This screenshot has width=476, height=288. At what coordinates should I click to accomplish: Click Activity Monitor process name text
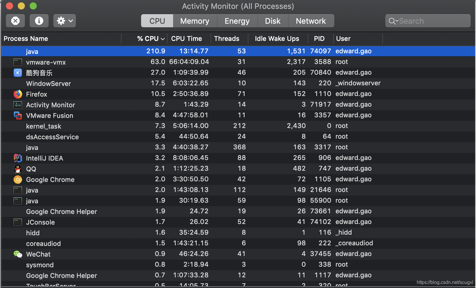pos(50,105)
